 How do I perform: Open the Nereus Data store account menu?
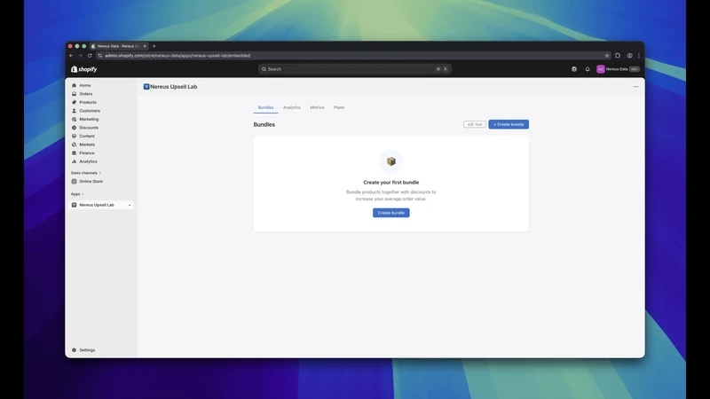point(618,69)
